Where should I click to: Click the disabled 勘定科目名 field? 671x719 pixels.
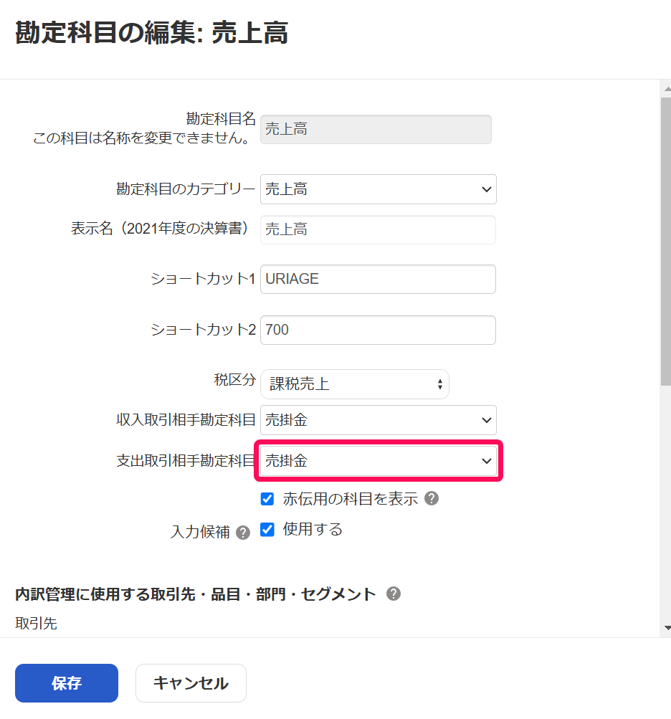[x=376, y=129]
